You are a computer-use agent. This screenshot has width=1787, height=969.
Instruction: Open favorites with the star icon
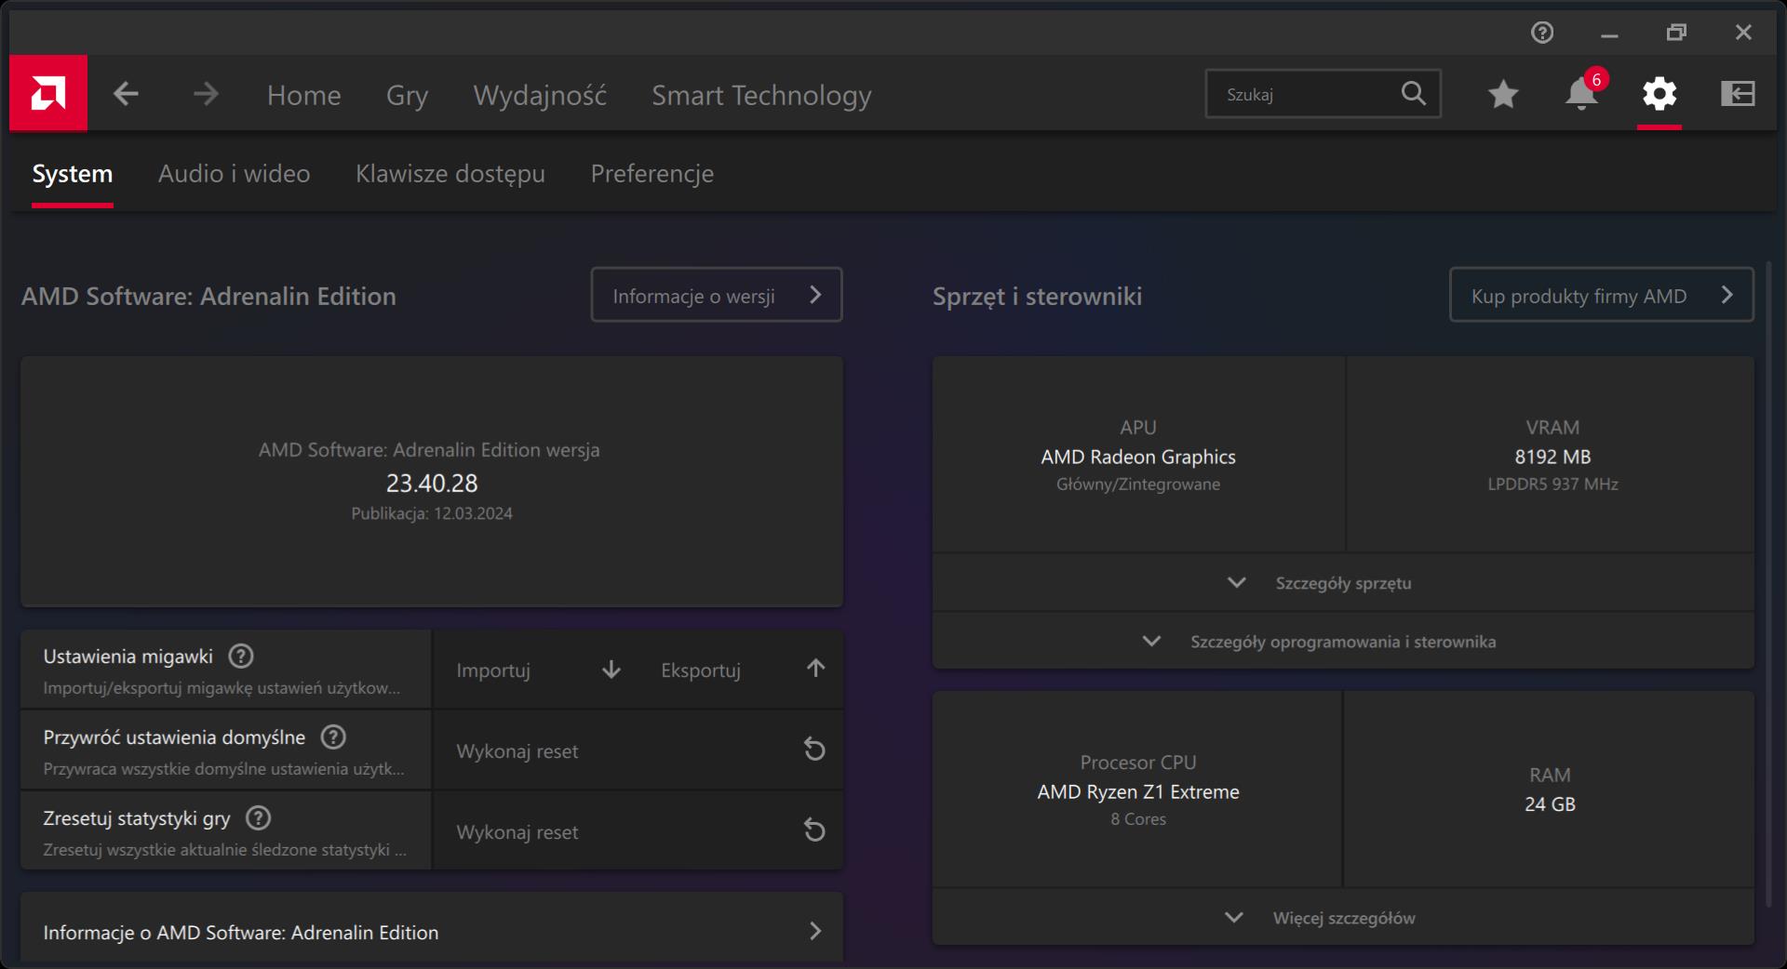(1503, 94)
